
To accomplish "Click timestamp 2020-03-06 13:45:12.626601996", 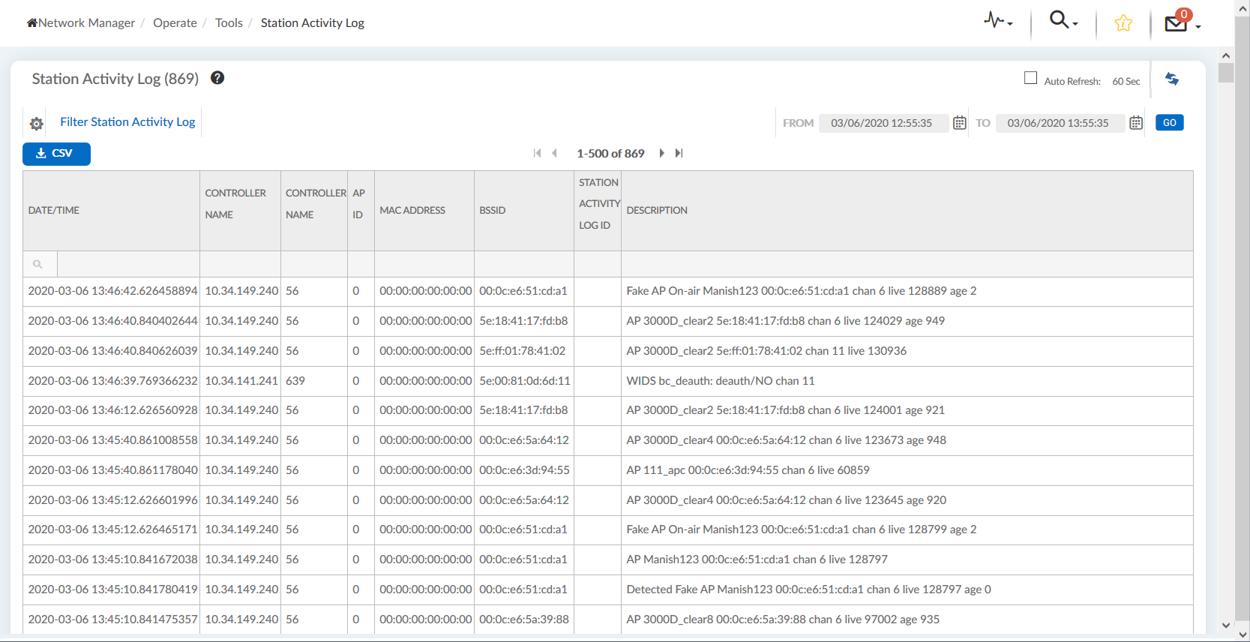I will (112, 500).
